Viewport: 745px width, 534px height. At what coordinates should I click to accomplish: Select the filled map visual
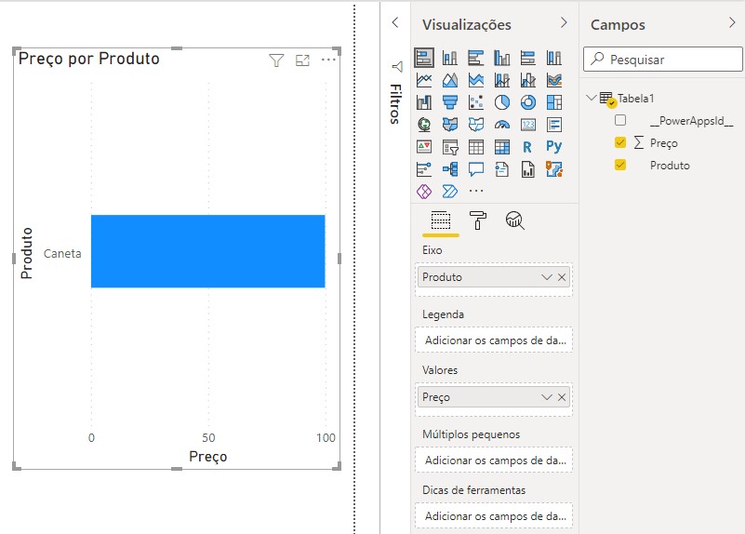[x=450, y=125]
